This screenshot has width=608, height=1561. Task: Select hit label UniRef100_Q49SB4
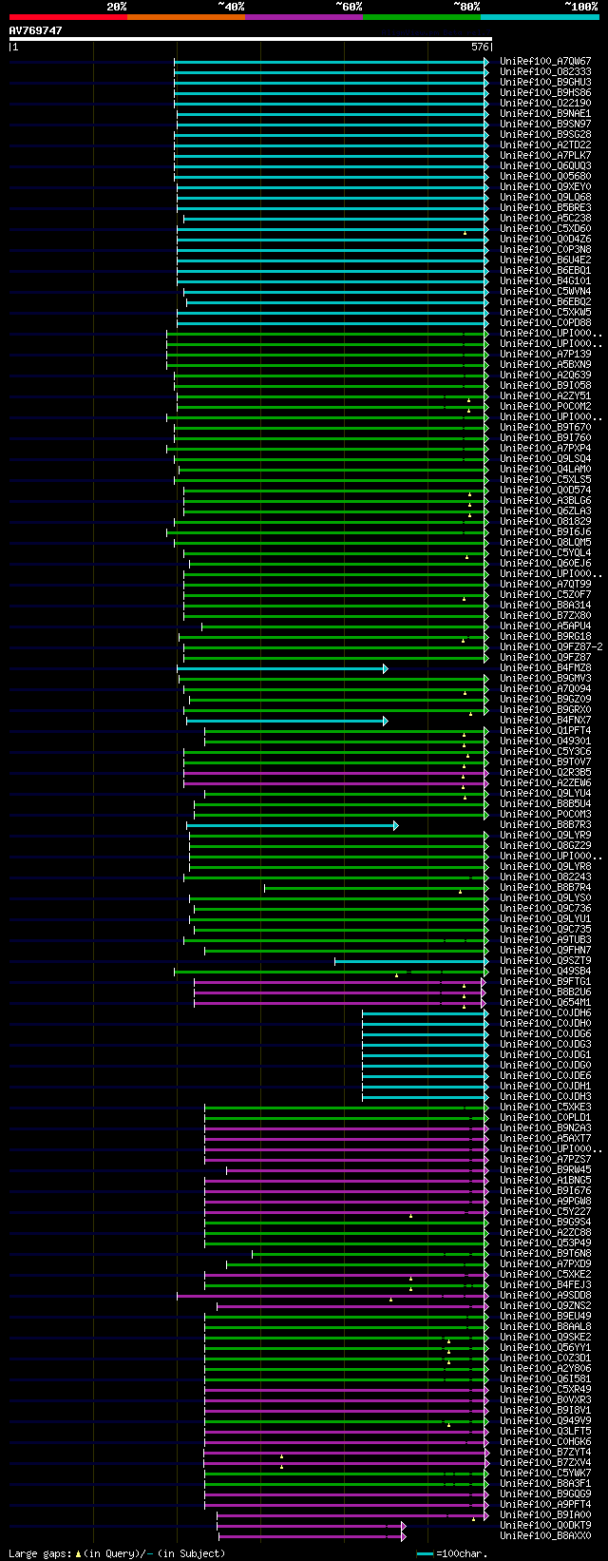click(x=545, y=972)
